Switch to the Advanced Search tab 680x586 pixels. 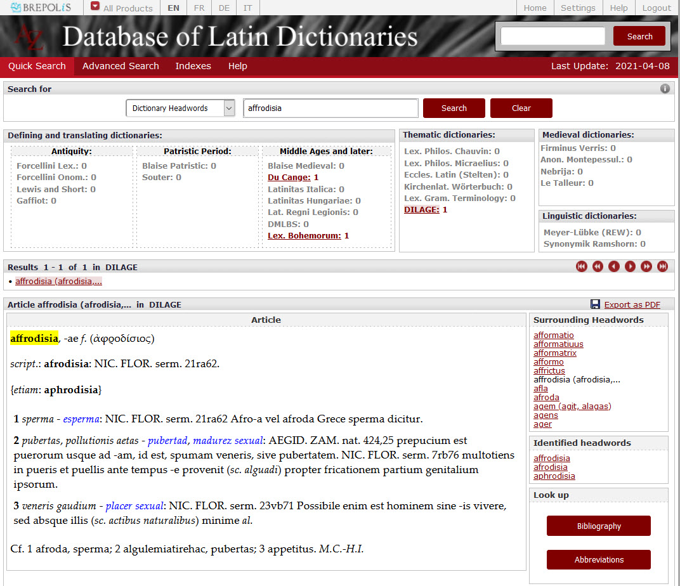121,66
